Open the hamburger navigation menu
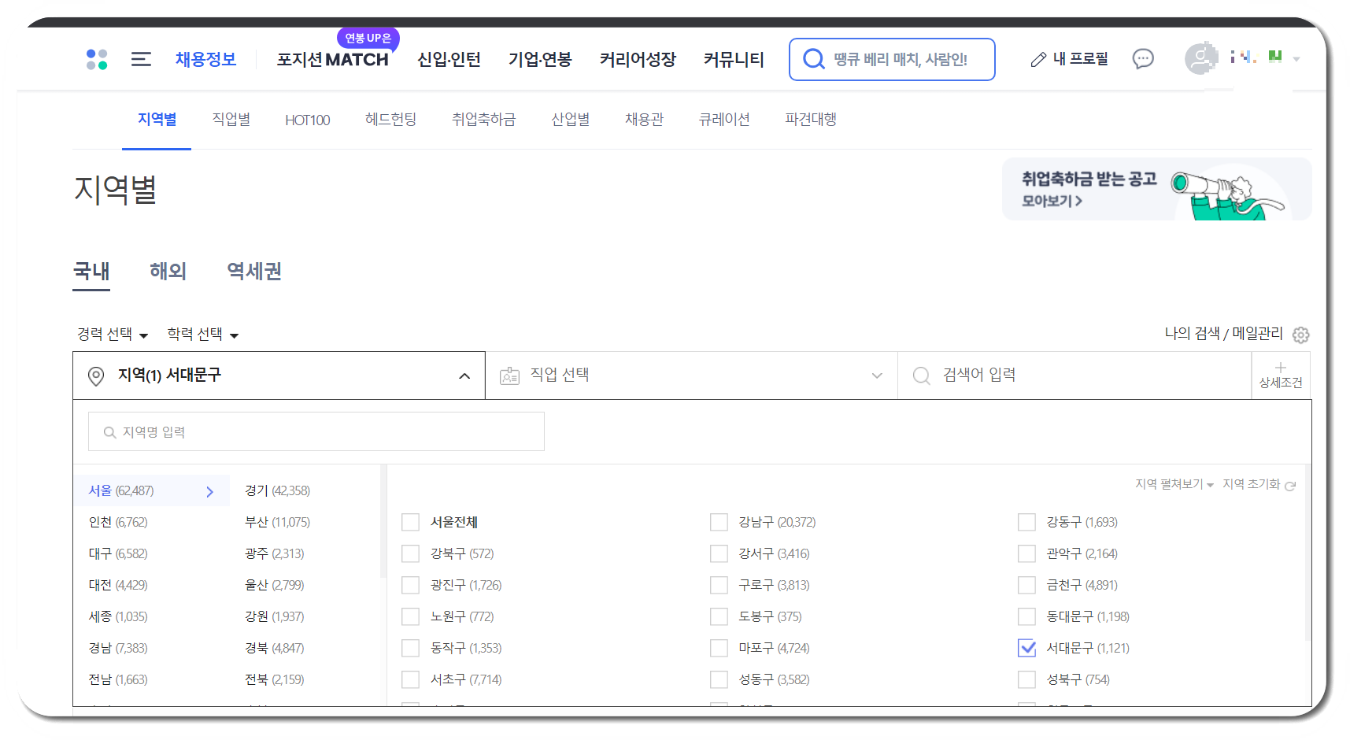The height and width of the screenshot is (740, 1350). point(141,58)
